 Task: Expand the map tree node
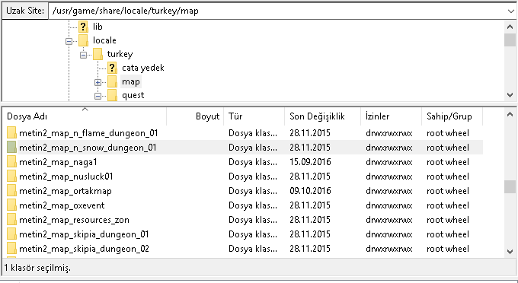98,82
